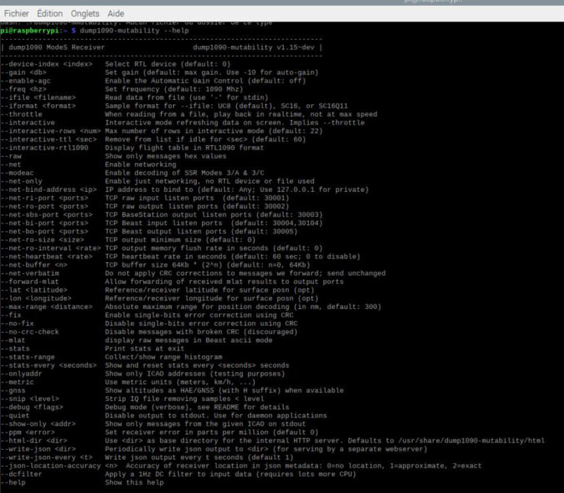
Task: Click the '--interactive-ttl <sec>' option
Action: 49,139
